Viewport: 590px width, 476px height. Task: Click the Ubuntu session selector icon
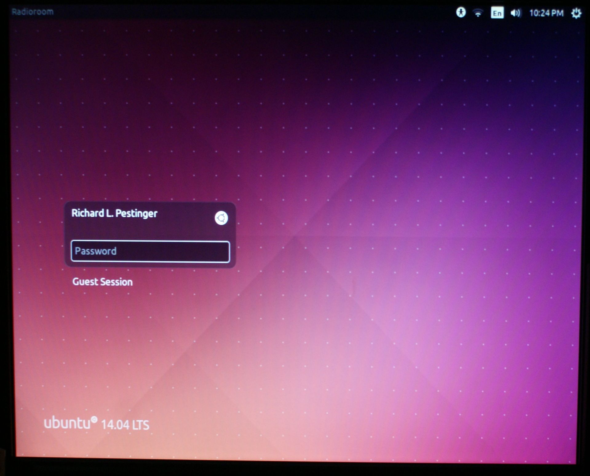[x=221, y=218]
